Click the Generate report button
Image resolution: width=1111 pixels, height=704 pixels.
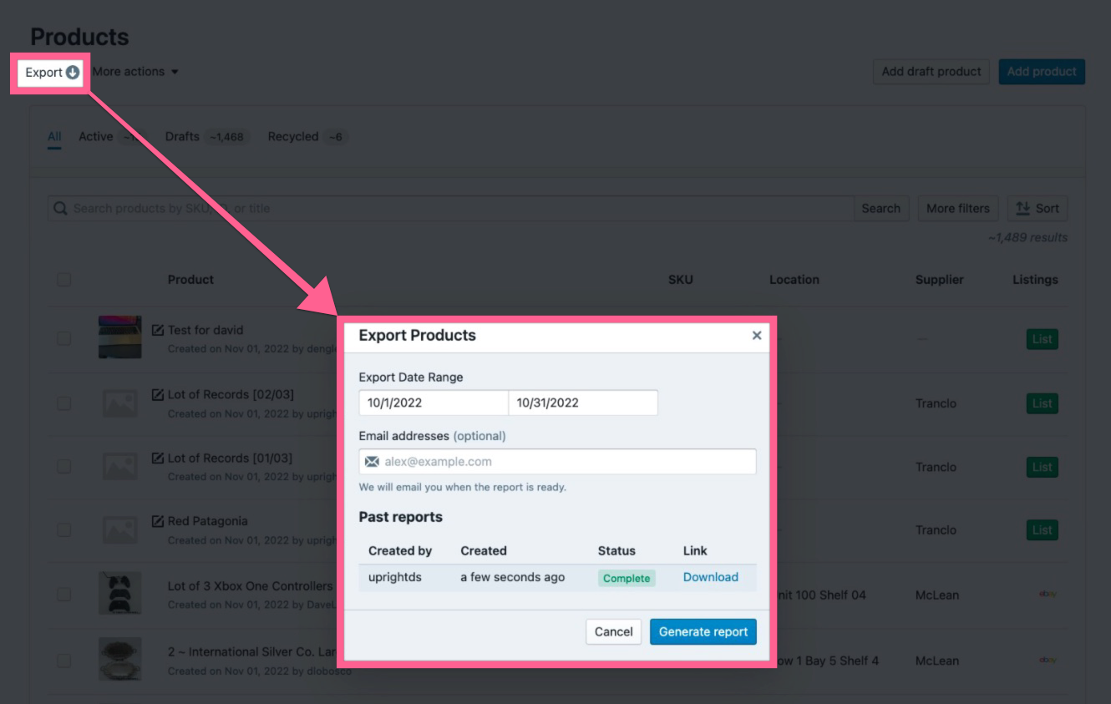pyautogui.click(x=703, y=632)
